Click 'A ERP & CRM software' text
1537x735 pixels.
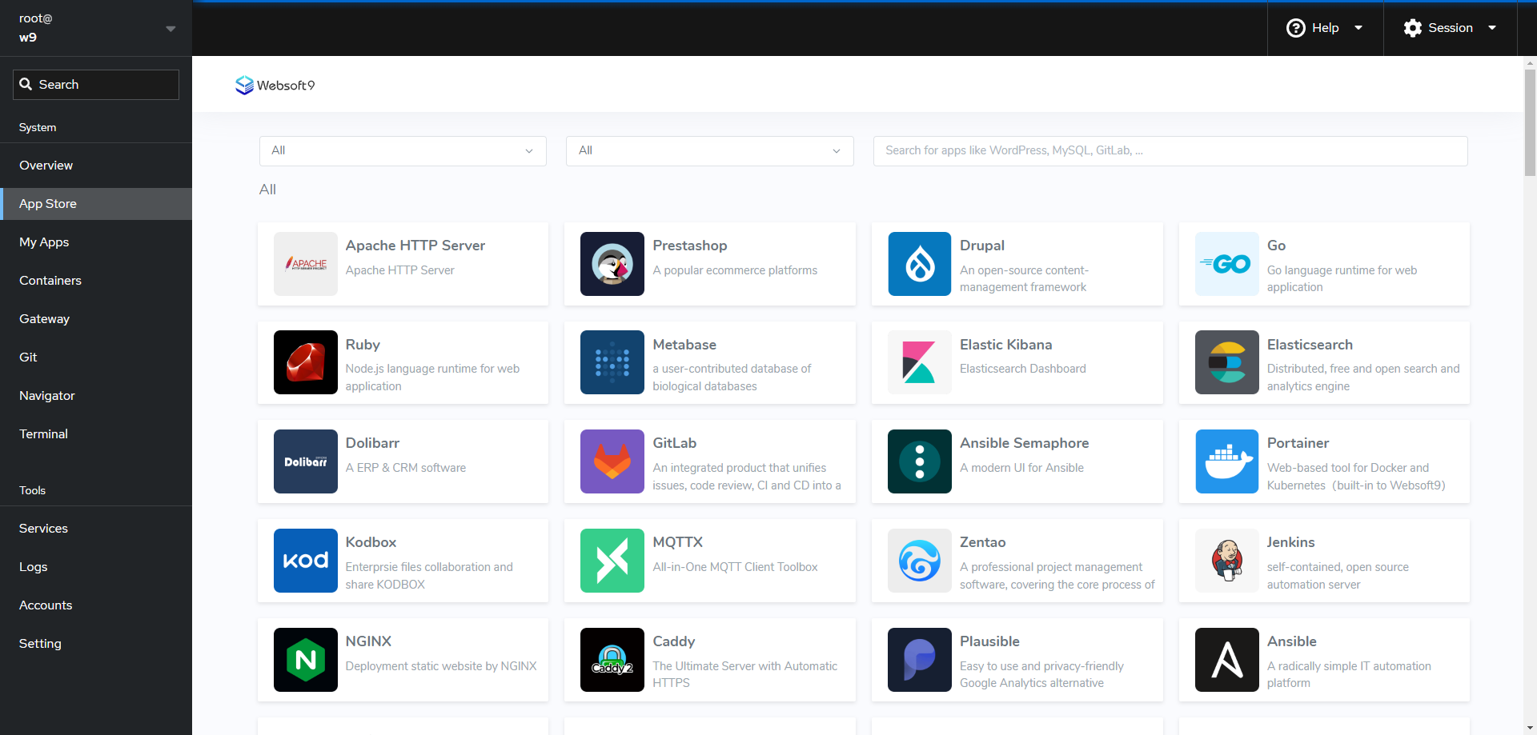point(406,468)
